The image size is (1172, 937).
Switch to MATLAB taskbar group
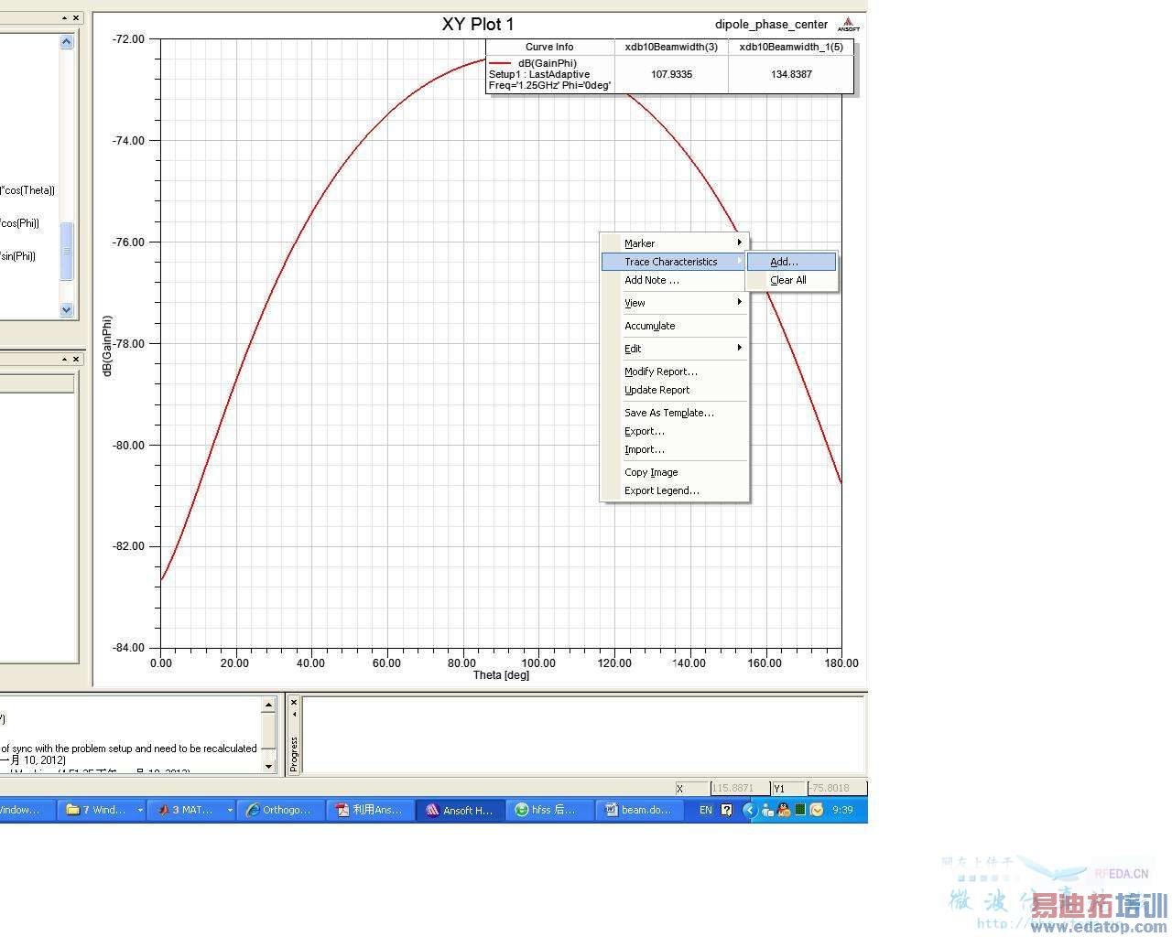point(190,810)
